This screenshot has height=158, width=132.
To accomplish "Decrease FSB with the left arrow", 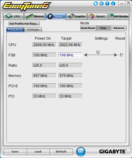I will 86,55.
